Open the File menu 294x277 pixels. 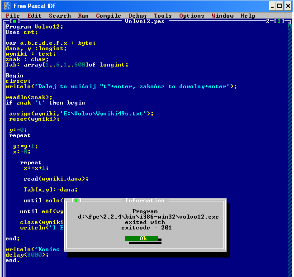[13, 16]
